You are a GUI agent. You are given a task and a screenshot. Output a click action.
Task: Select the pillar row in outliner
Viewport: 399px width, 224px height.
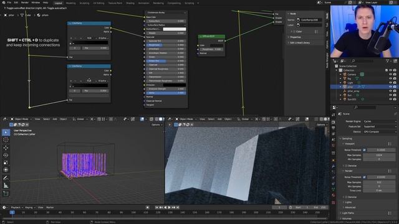click(x=364, y=87)
